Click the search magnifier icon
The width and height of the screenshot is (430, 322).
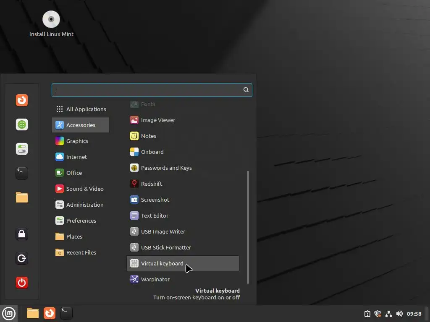[246, 90]
